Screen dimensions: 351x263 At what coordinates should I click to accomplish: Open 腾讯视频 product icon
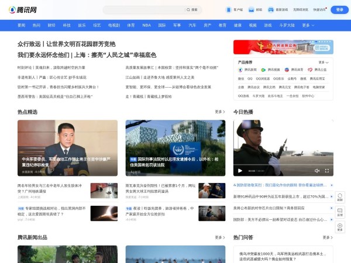[263, 70]
